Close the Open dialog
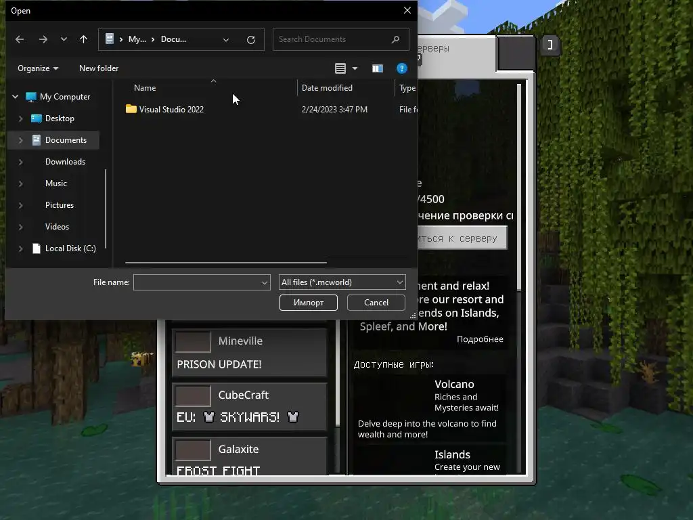The width and height of the screenshot is (693, 520). pos(407,10)
